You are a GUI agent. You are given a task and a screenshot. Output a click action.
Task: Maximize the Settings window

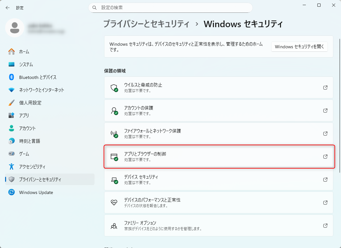[x=319, y=5]
